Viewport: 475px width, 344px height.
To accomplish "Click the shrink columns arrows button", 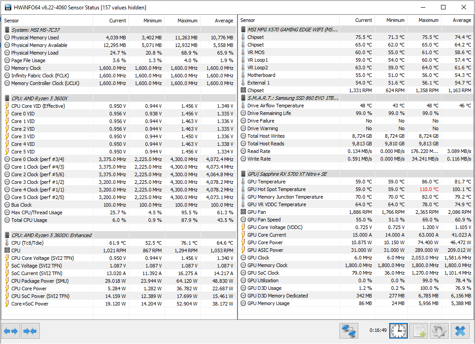I will [30, 331].
